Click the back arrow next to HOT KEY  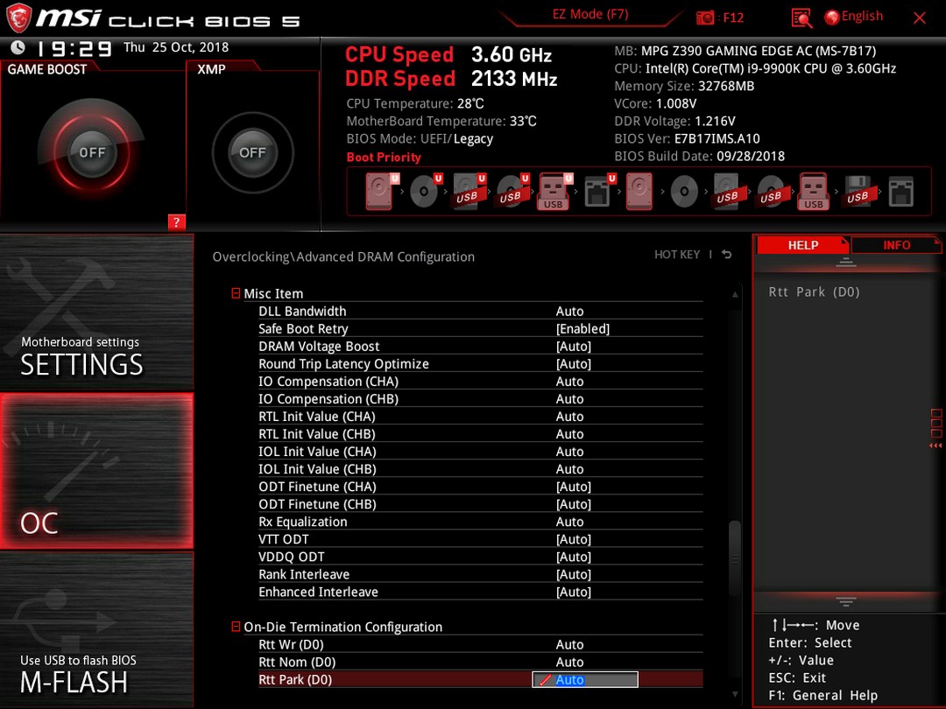point(727,255)
